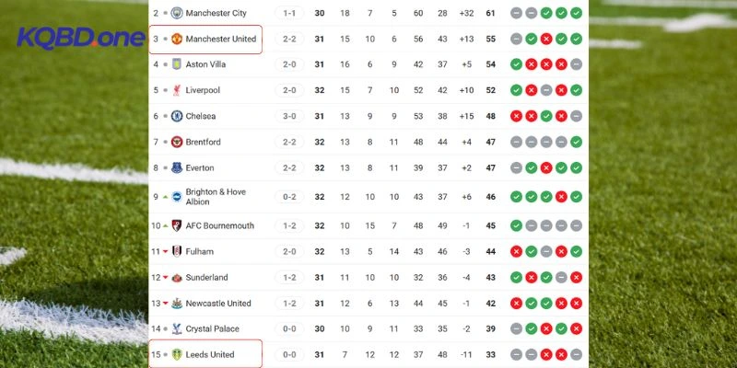This screenshot has width=737, height=368.
Task: Click the Brentford club crest
Action: click(177, 142)
